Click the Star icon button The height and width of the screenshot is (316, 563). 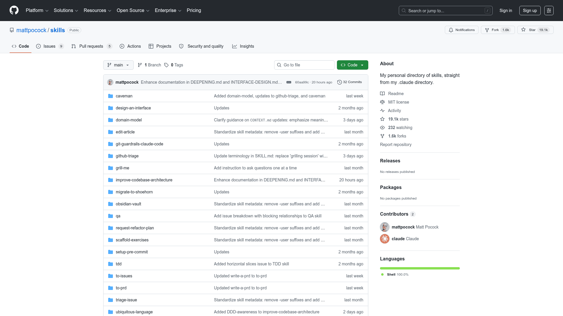(524, 30)
